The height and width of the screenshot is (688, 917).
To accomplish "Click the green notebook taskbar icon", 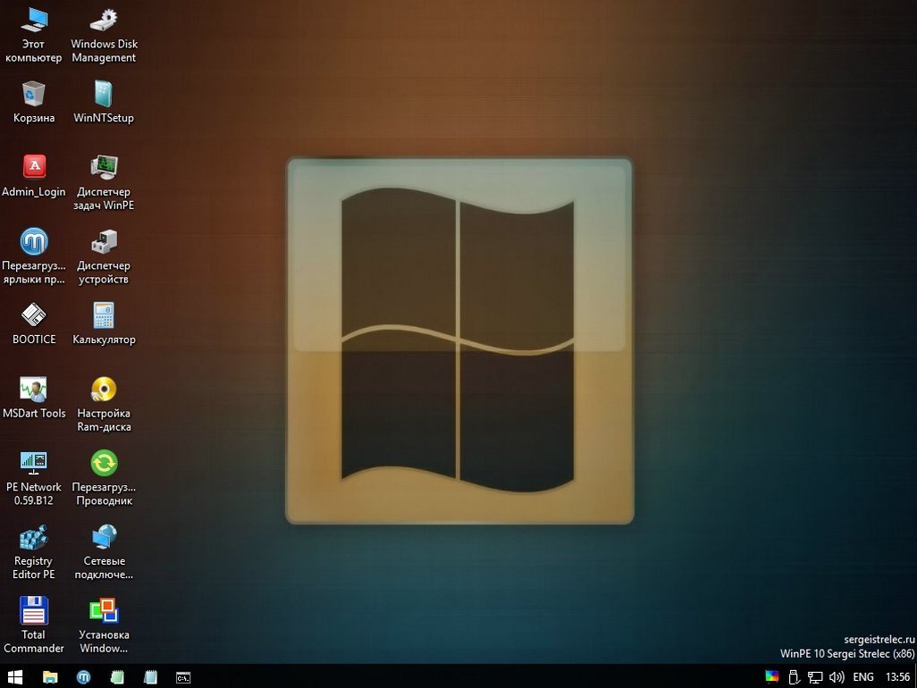I will [x=117, y=677].
